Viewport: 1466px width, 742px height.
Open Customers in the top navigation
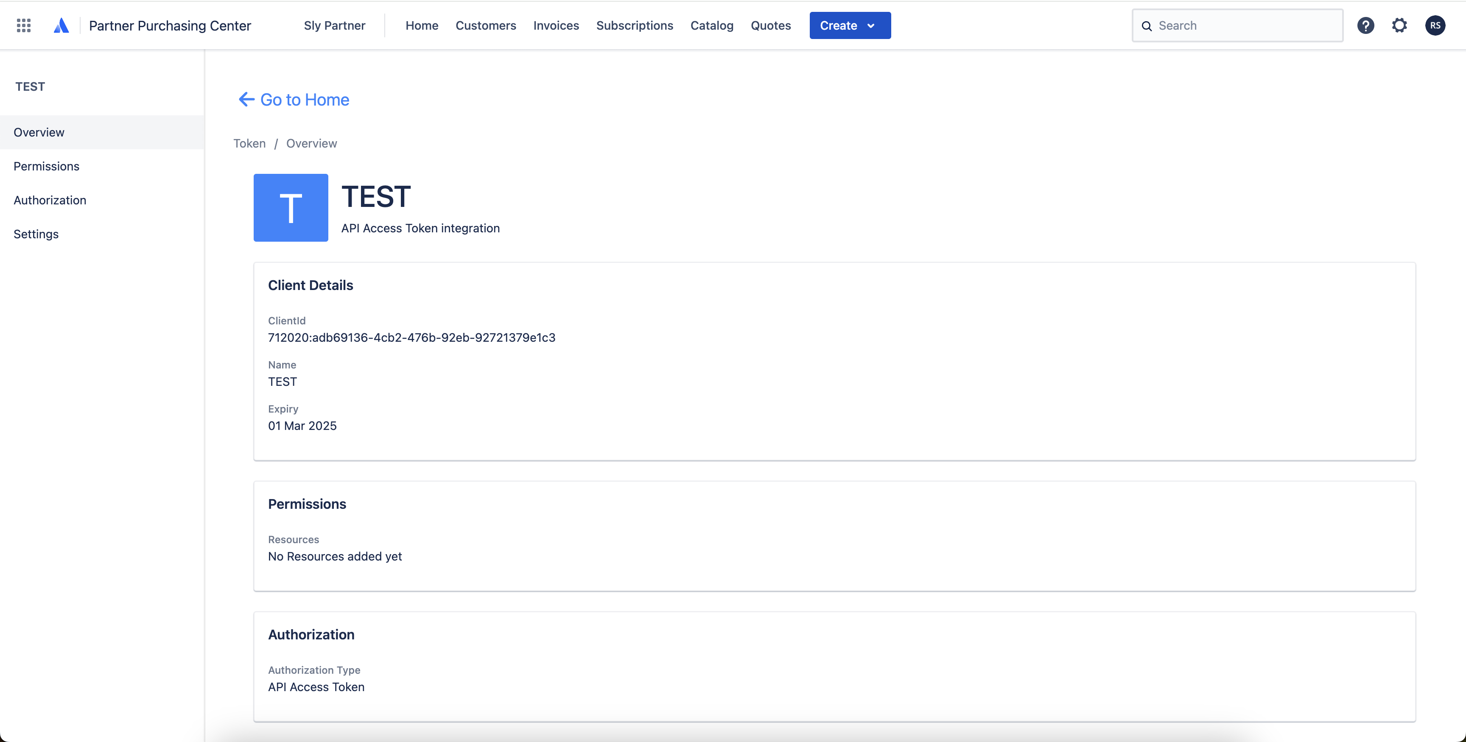tap(485, 25)
